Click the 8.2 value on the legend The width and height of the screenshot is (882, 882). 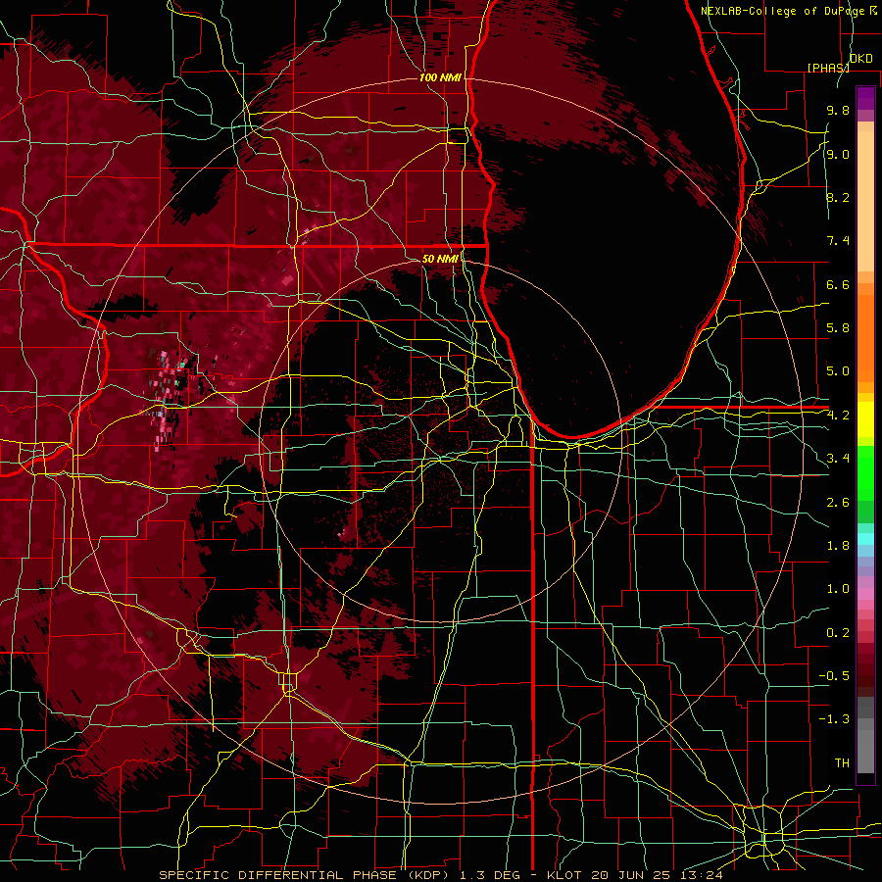838,197
